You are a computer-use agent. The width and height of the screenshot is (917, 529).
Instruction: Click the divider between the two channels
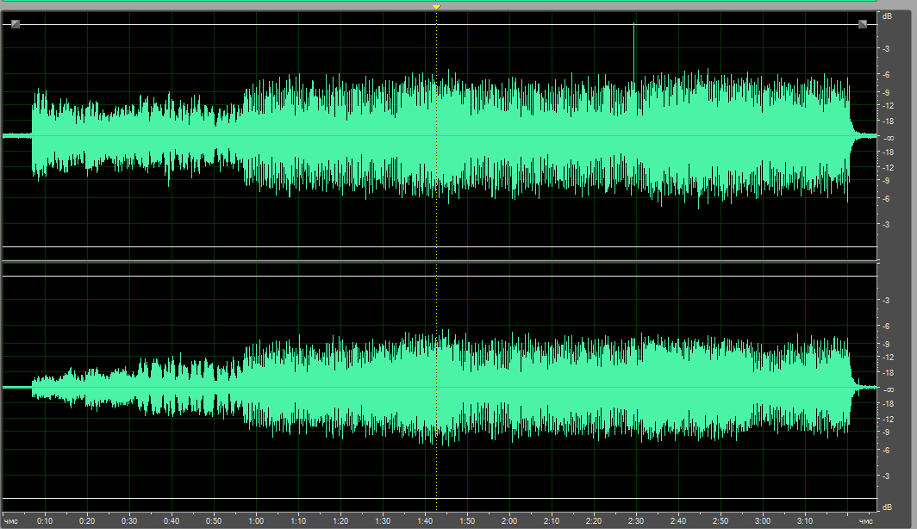(x=438, y=261)
